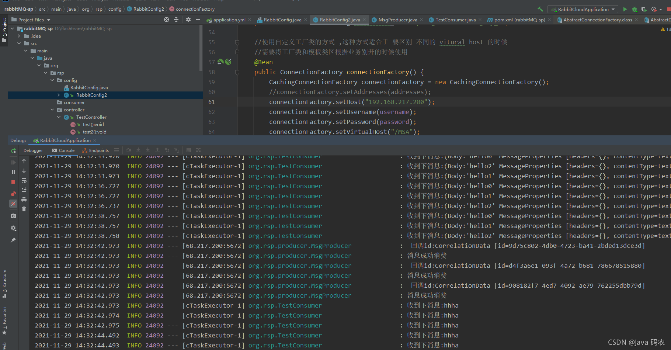
Task: Select the Console tab in the debug panel
Action: [63, 150]
